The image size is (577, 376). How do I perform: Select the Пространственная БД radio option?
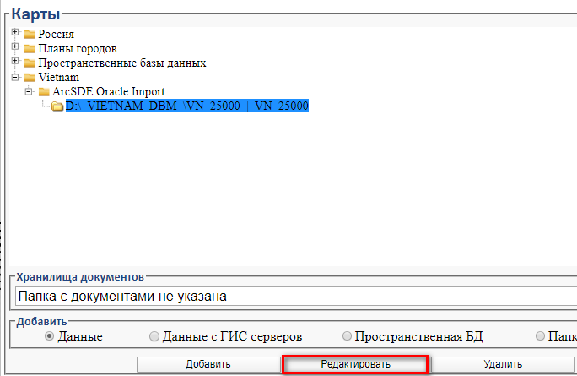click(348, 336)
